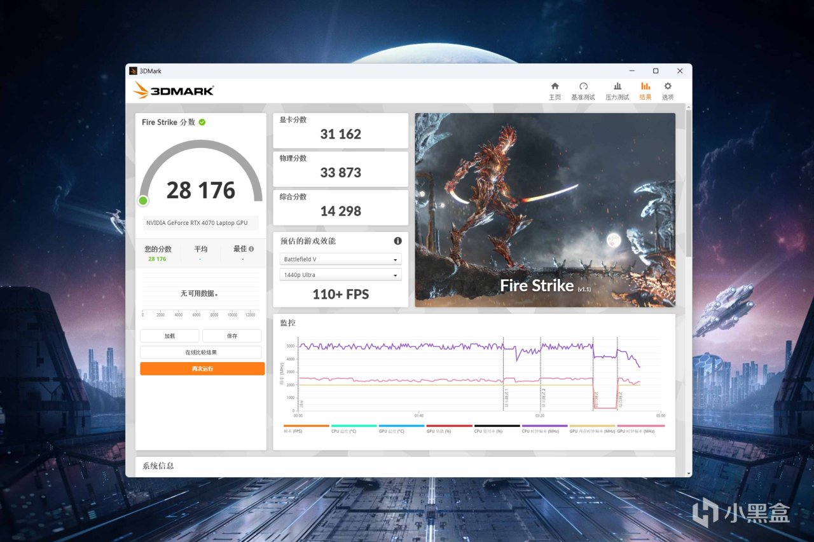Click the 综合分数 value 14 298
The width and height of the screenshot is (814, 542).
(x=341, y=211)
